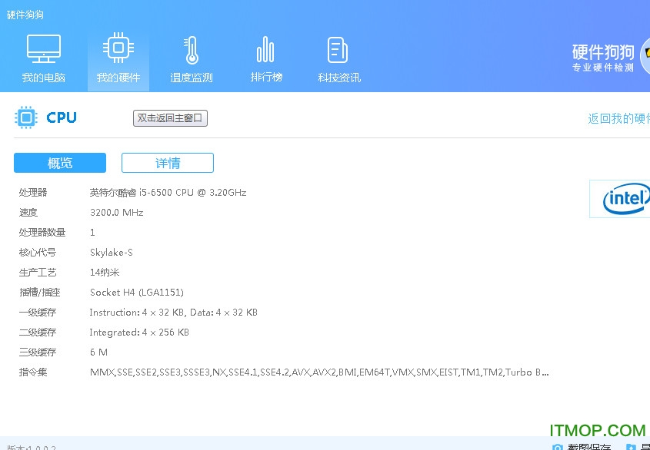This screenshot has width=650, height=450.
Task: Click the folder icon at bottom right corner
Action: (x=631, y=447)
